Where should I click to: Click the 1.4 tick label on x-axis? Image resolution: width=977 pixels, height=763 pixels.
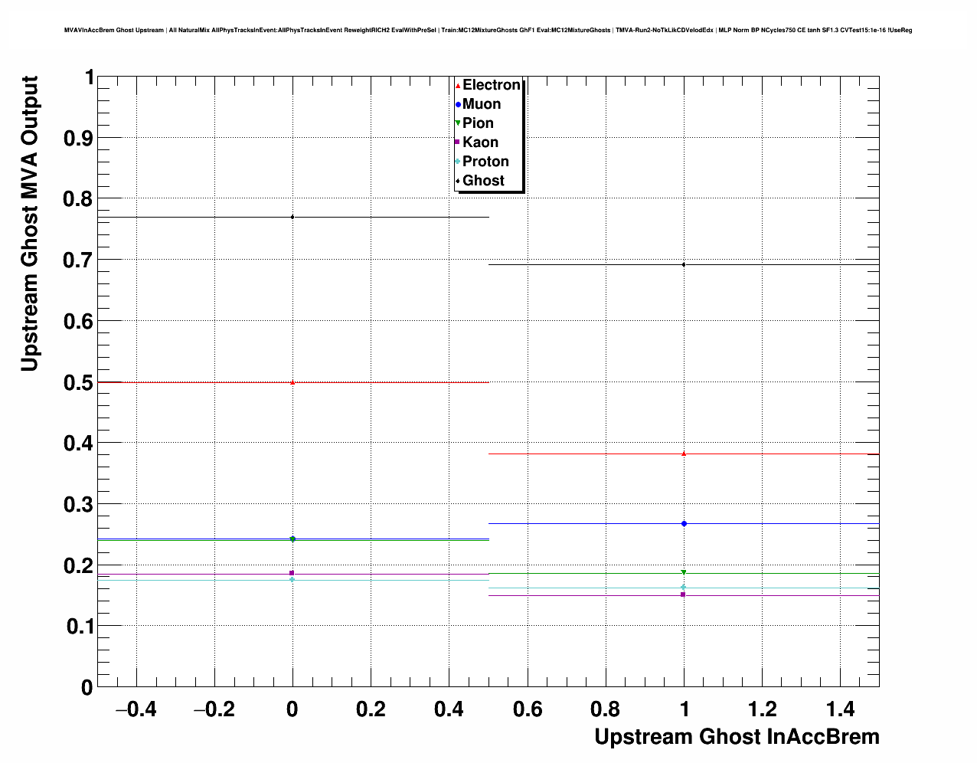click(840, 709)
